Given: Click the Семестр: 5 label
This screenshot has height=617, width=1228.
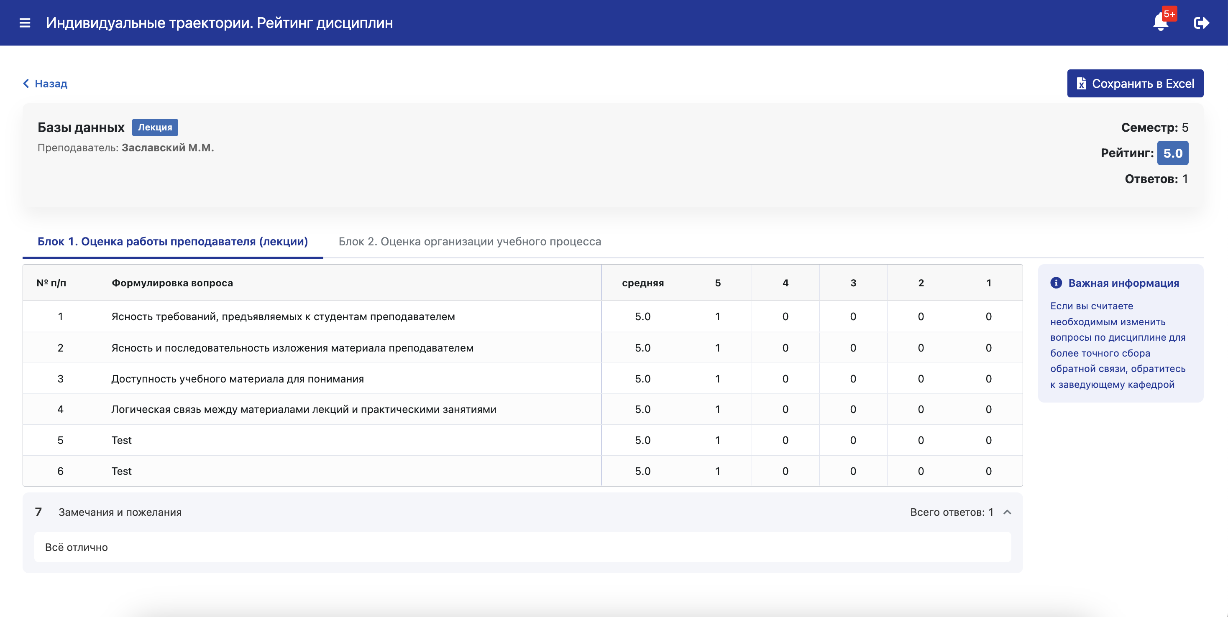Looking at the screenshot, I should point(1154,127).
